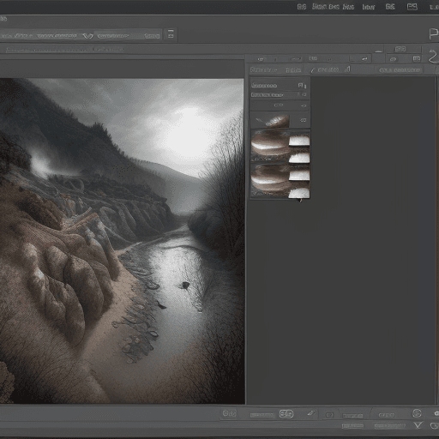
Task: Click the large P-shaped icon at the right edge
Action: tap(434, 33)
